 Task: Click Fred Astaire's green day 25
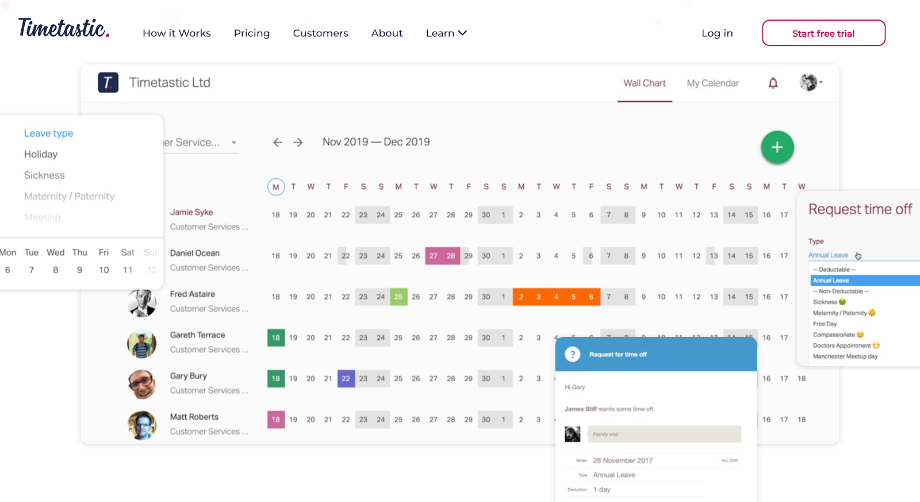(398, 297)
